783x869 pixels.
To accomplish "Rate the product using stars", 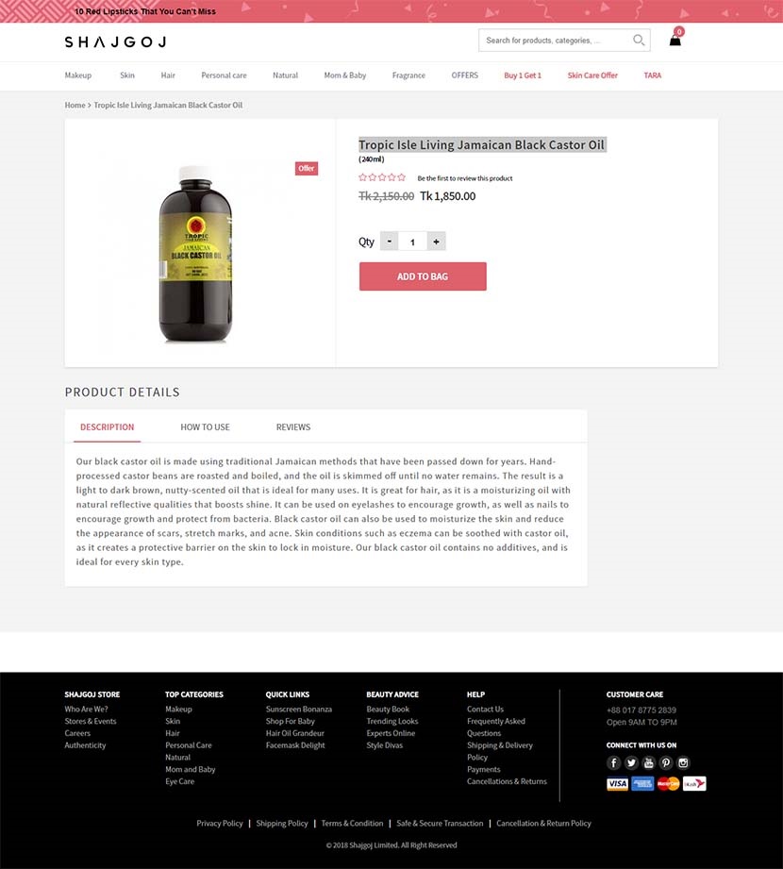I will click(x=382, y=177).
